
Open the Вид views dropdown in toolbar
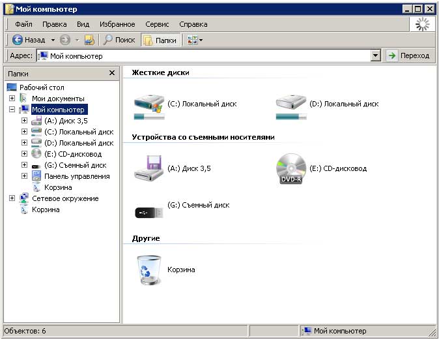195,40
